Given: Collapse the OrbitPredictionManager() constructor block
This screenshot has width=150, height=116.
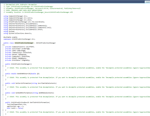Looking at the screenshot, I should pos(3,66).
